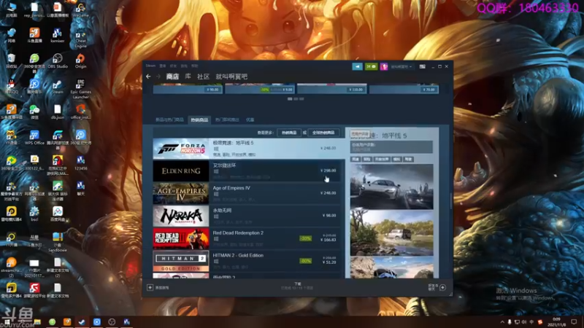
Task: Open Age of Empires IV entry
Action: pyautogui.click(x=248, y=193)
